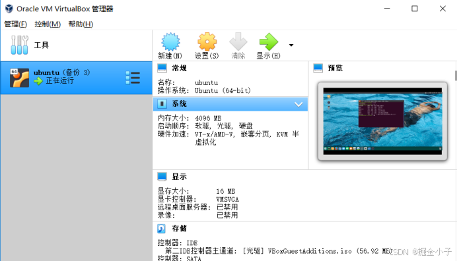Open dropdown arrow next to Show button
The image size is (457, 261).
tap(291, 45)
